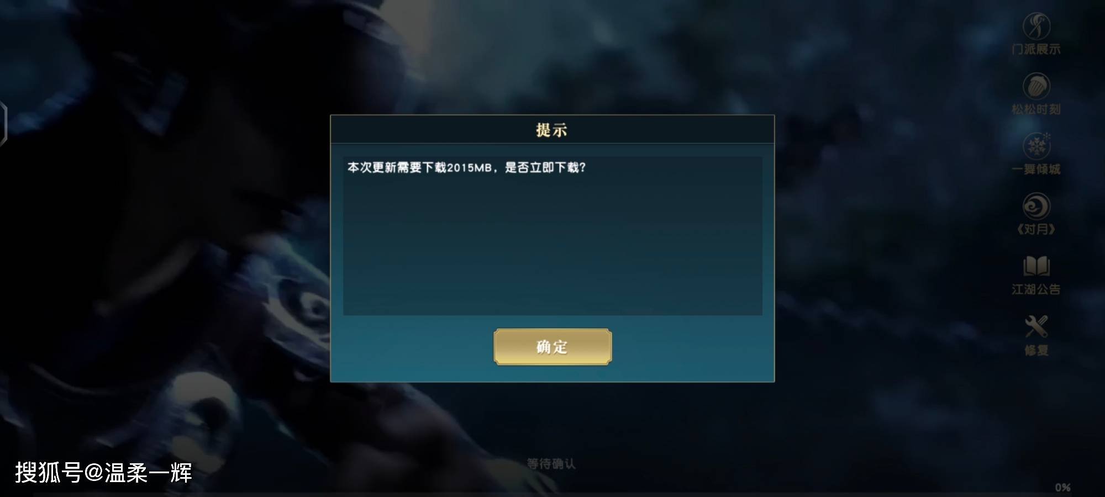Click the 一舞倾城 text label
The height and width of the screenshot is (497, 1105).
point(1036,169)
